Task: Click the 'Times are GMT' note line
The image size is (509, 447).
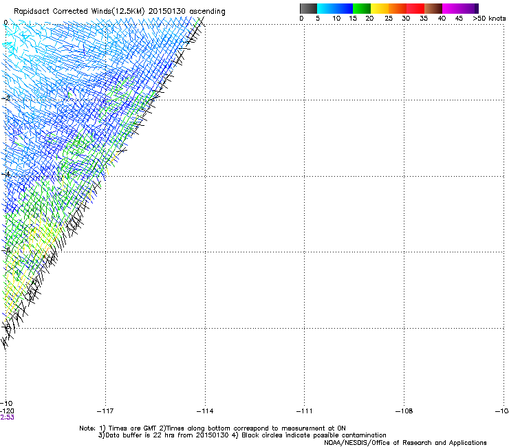Action: click(x=213, y=428)
